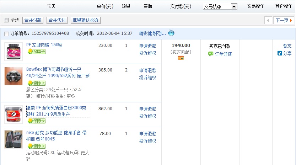296x165 pixels.
Task: Click 申请退款 for PF 左旋肉碱
Action: pyautogui.click(x=147, y=46)
